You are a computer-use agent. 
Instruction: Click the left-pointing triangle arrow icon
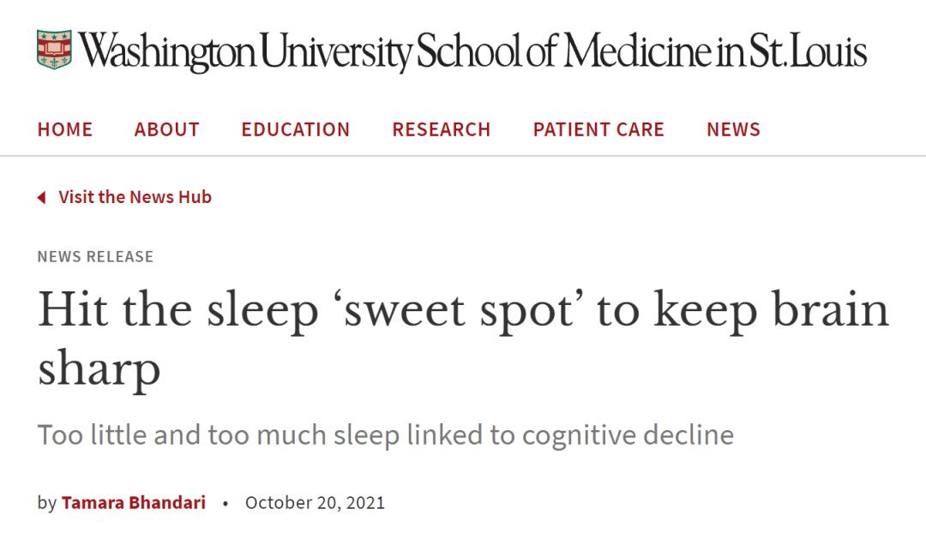[41, 198]
